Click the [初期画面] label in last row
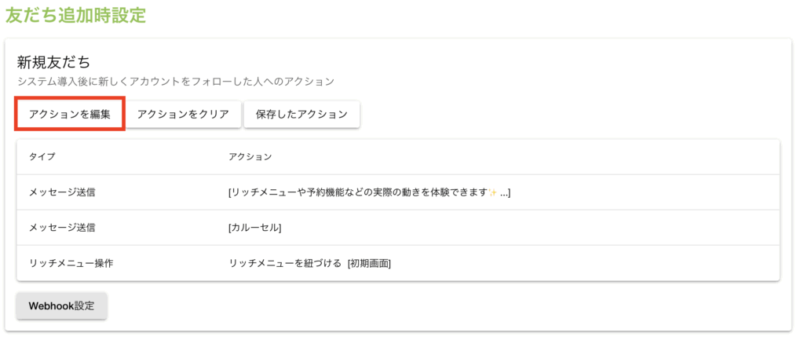This screenshot has width=804, height=340. click(x=369, y=263)
